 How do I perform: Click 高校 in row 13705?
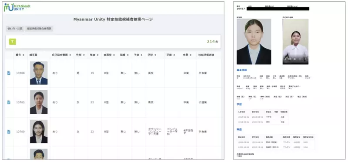pyautogui.click(x=151, y=102)
